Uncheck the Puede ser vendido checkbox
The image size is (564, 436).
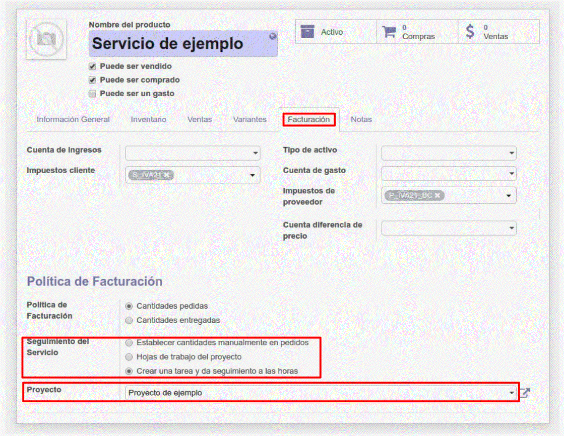92,66
